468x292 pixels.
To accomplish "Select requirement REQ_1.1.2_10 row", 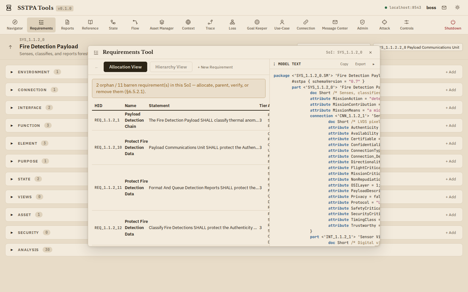I will [181, 148].
